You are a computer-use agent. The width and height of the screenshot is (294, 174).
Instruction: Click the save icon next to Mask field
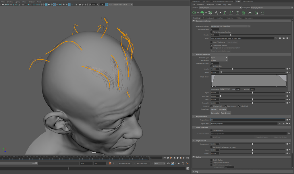pyautogui.click(x=280, y=38)
